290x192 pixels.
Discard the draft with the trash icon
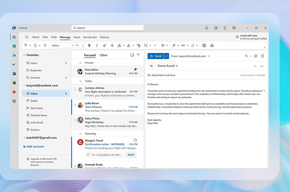263,56
